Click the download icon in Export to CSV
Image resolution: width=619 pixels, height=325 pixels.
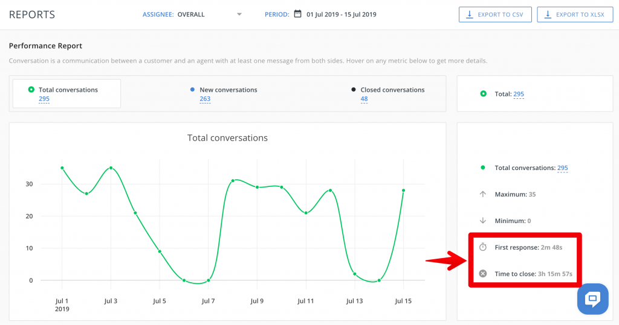coord(469,14)
